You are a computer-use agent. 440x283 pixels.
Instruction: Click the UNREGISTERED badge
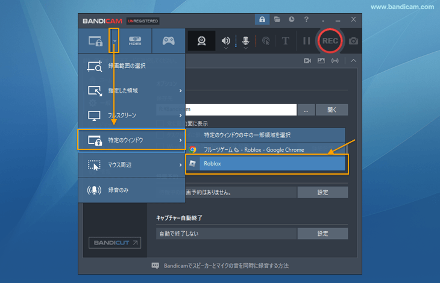[143, 21]
